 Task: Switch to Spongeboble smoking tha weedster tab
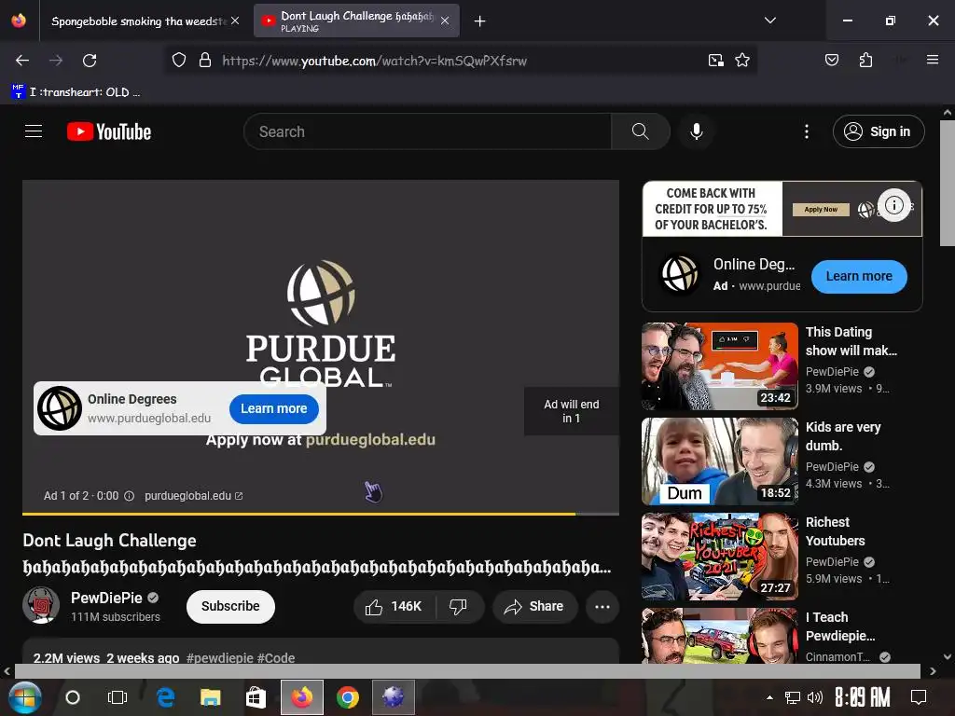click(x=138, y=21)
